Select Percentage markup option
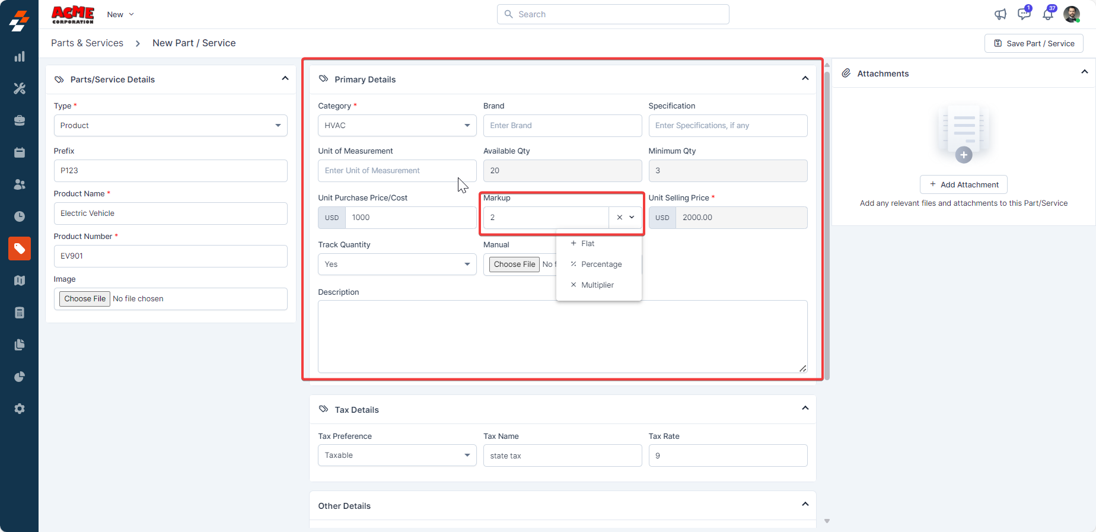 [x=601, y=265]
